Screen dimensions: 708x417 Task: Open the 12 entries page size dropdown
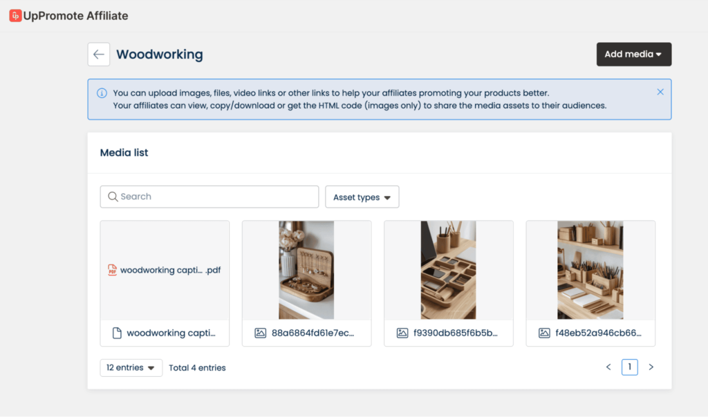click(x=131, y=368)
